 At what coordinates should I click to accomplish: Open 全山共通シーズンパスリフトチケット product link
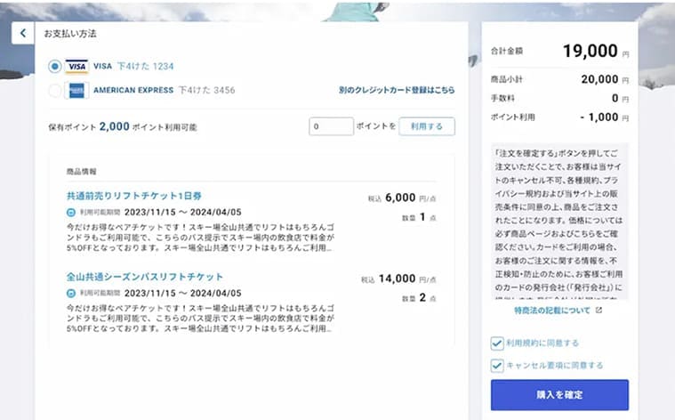pyautogui.click(x=145, y=277)
